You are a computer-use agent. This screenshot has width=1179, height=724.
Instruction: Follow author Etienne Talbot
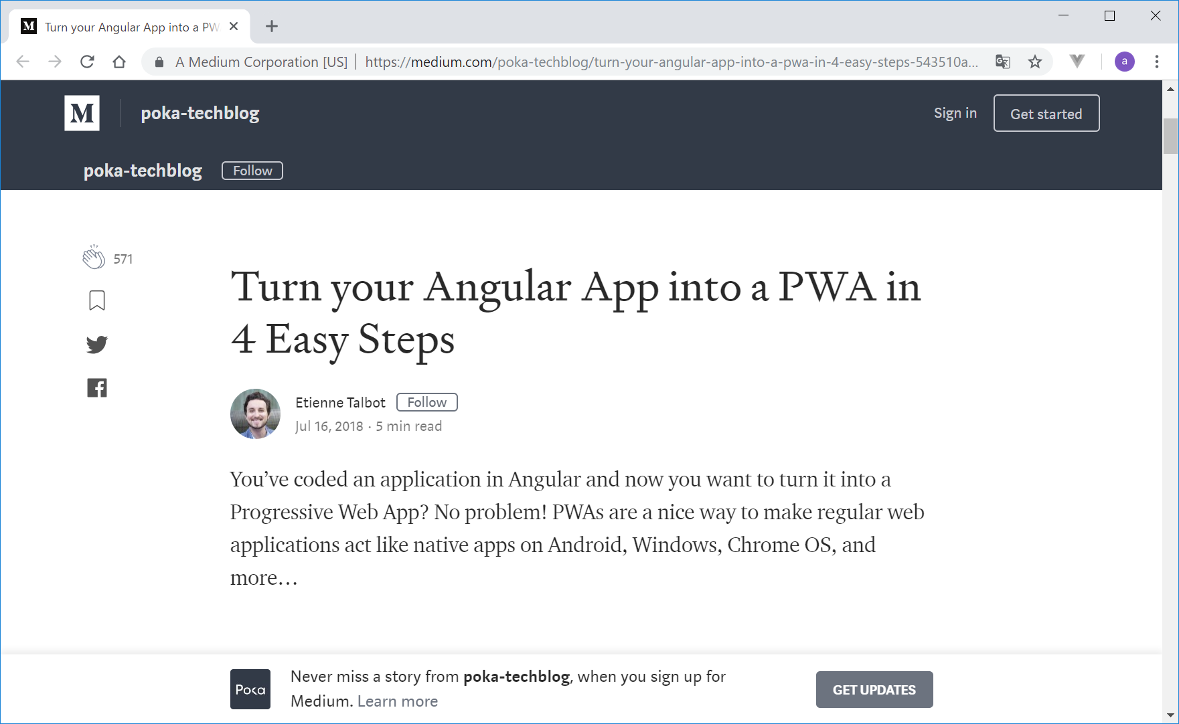[x=427, y=402]
